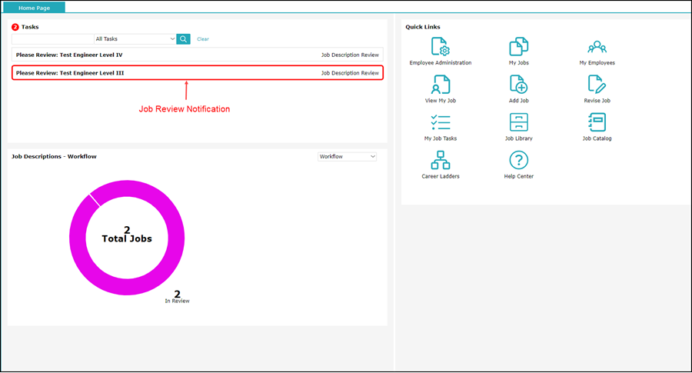This screenshot has width=692, height=373.
Task: Open the Job Catalog icon
Action: click(597, 122)
